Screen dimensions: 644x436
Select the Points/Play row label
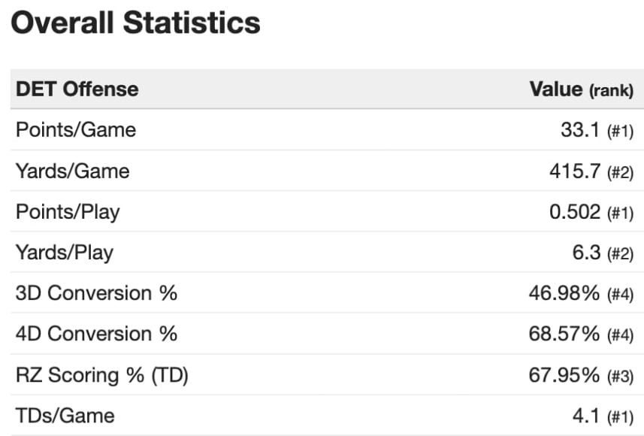click(x=67, y=212)
